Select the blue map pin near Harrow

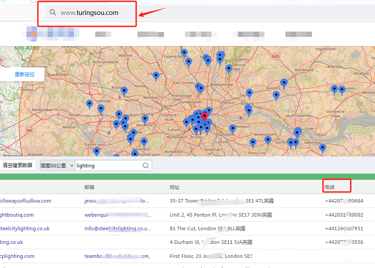(x=124, y=90)
